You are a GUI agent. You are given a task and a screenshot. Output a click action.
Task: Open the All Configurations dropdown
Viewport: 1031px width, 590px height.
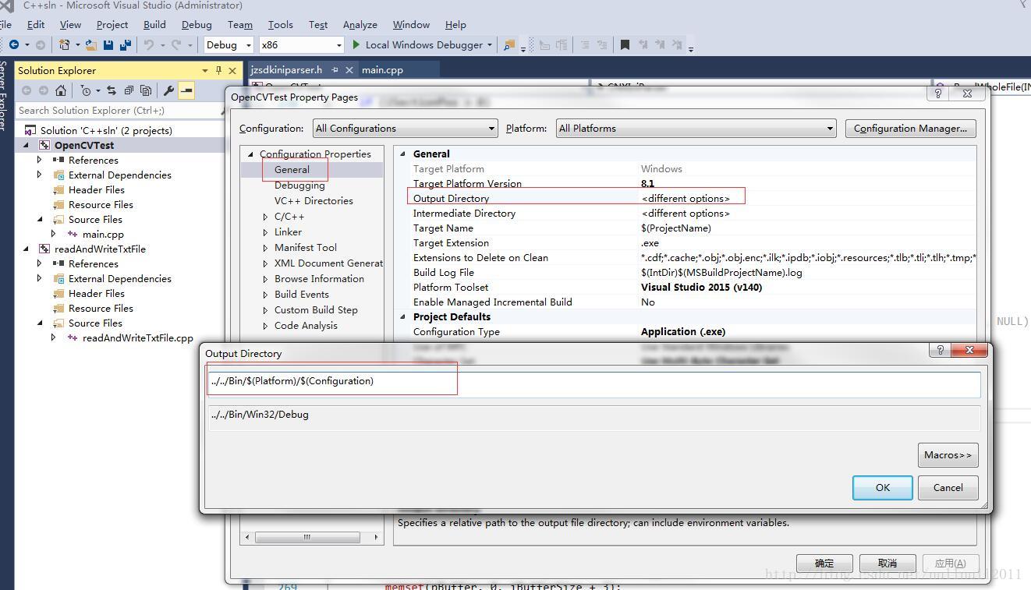pyautogui.click(x=491, y=129)
